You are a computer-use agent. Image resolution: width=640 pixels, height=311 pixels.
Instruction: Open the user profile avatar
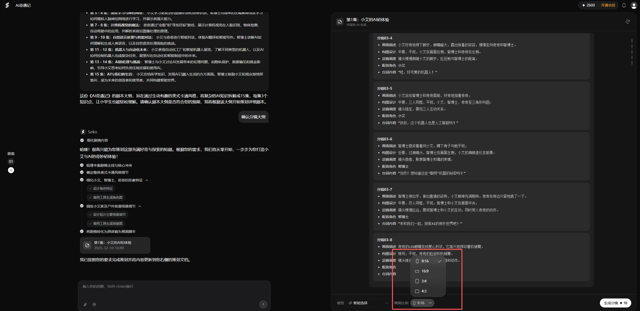634,5
